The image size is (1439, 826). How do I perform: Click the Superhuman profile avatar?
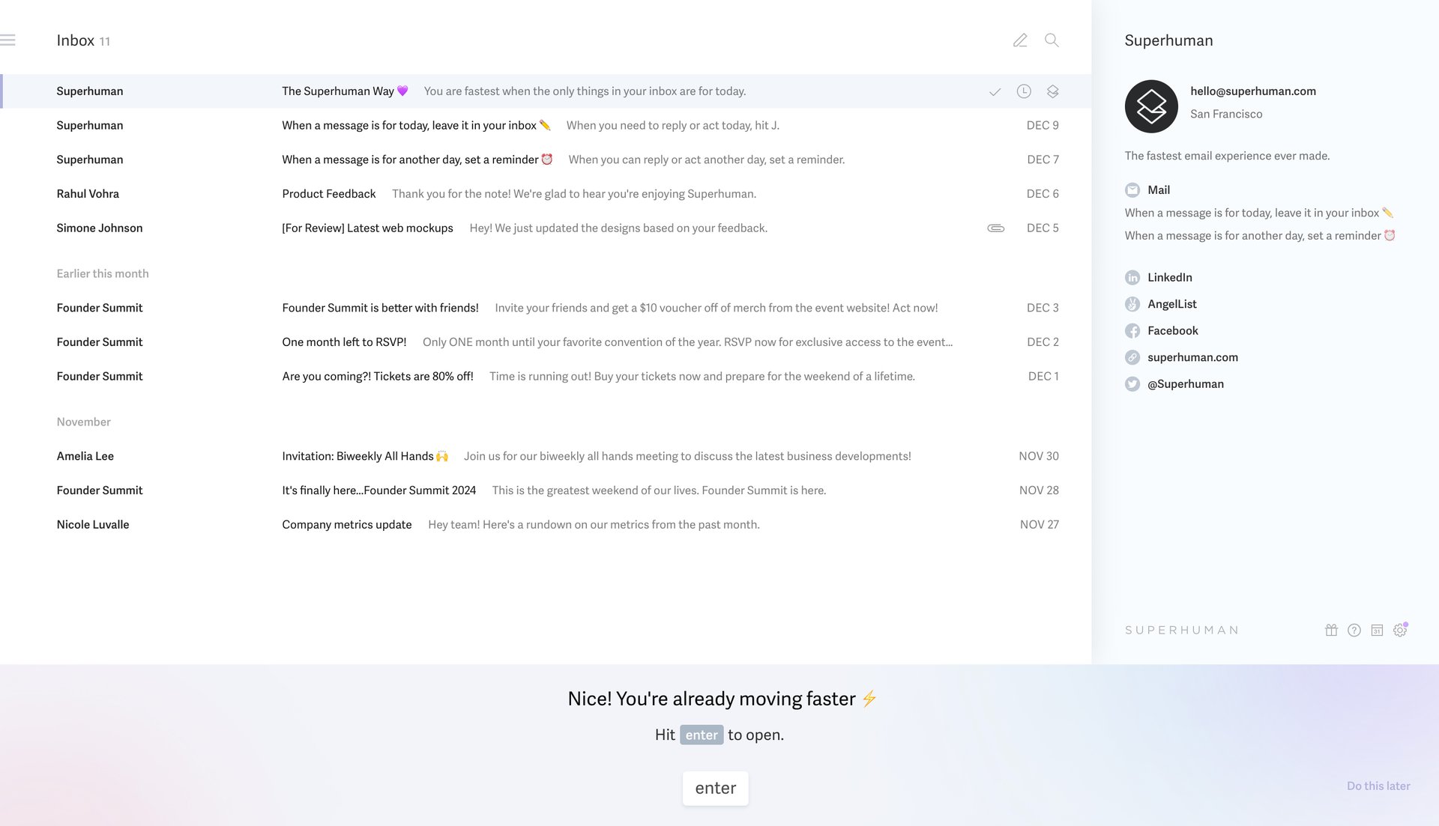tap(1151, 106)
